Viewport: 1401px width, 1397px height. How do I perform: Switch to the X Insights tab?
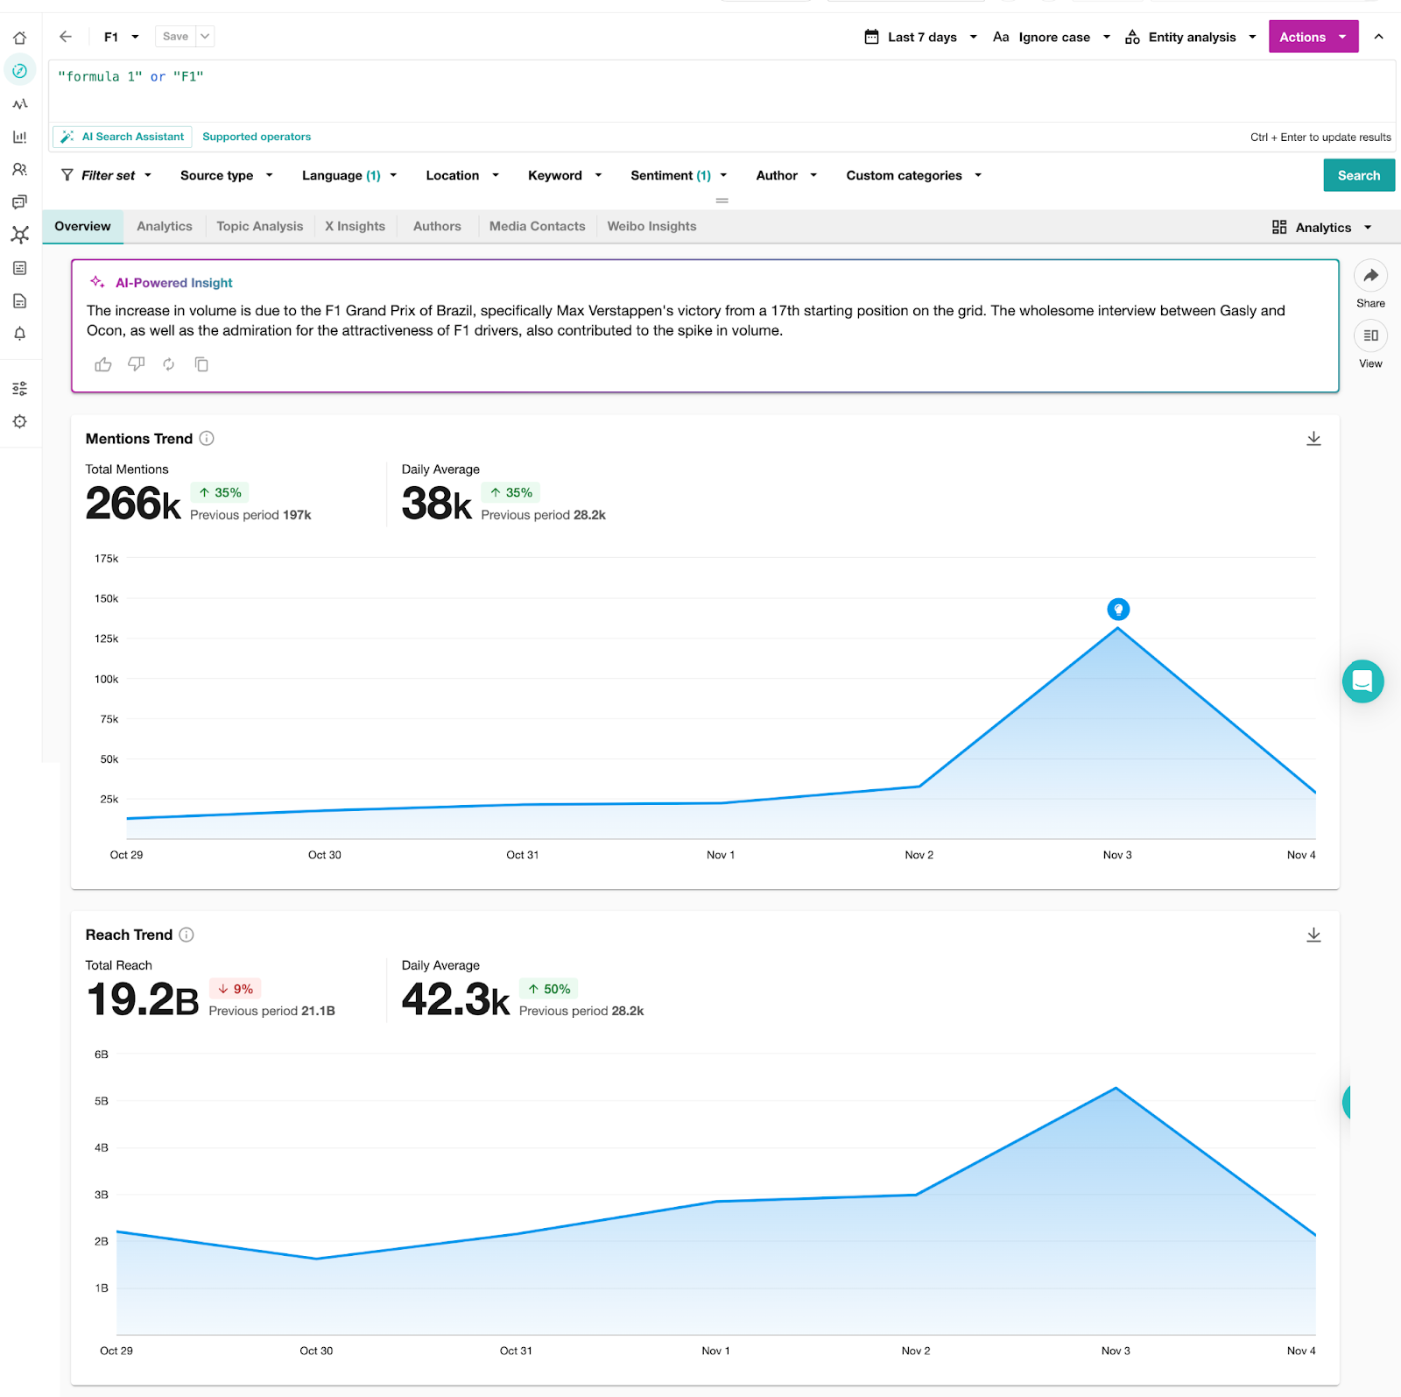355,226
